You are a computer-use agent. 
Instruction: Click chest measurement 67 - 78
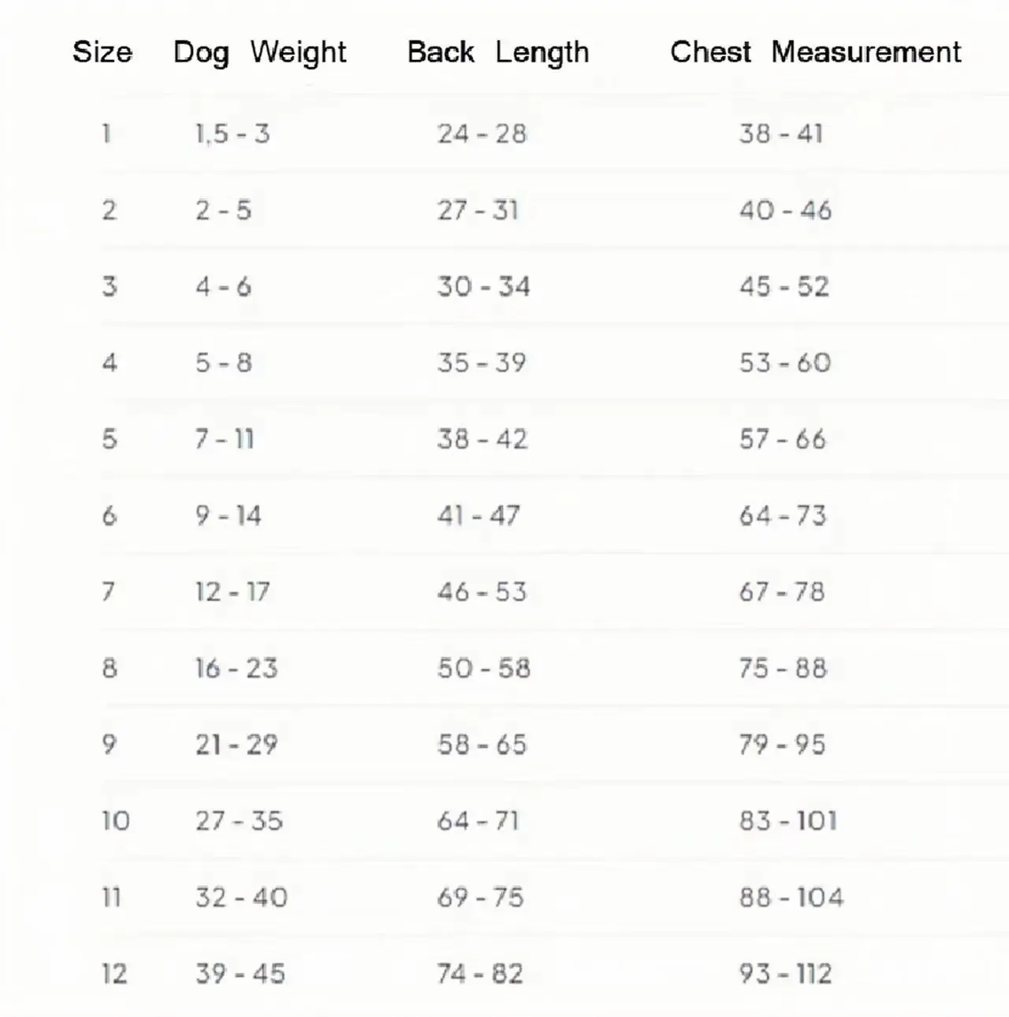tap(782, 592)
